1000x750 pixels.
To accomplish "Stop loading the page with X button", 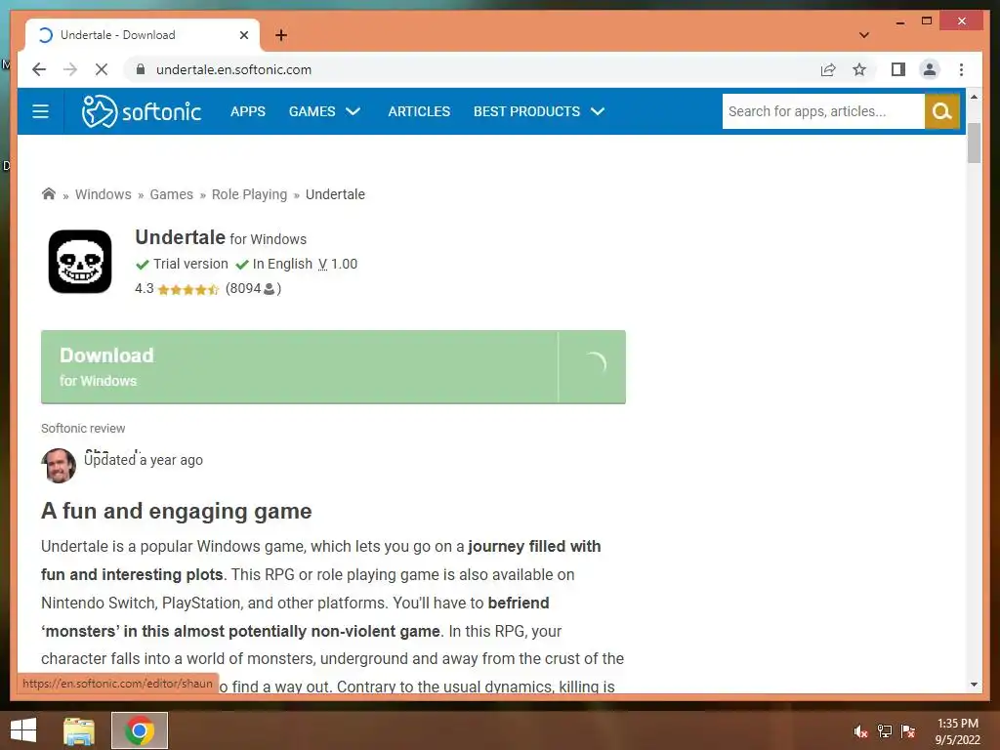I will [102, 69].
